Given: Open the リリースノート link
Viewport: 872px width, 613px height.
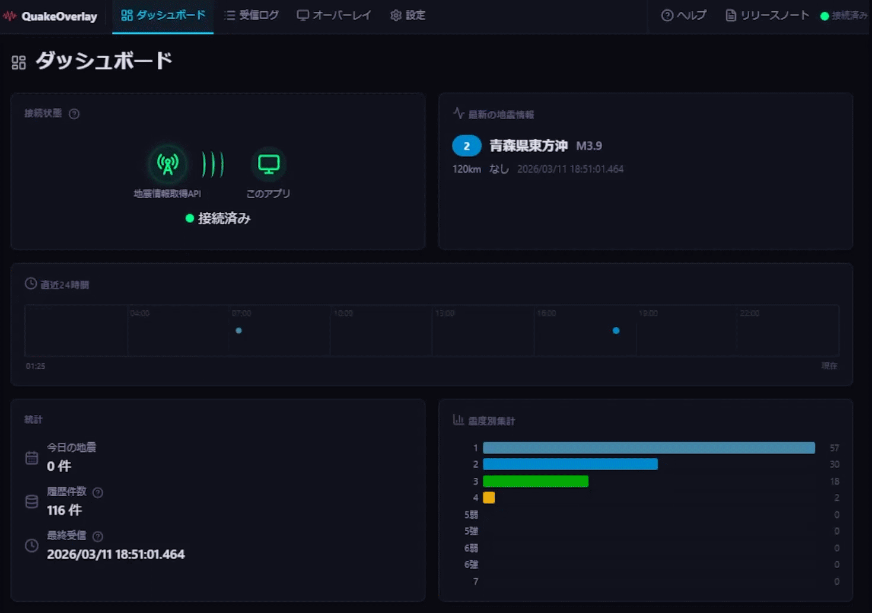Looking at the screenshot, I should [768, 15].
